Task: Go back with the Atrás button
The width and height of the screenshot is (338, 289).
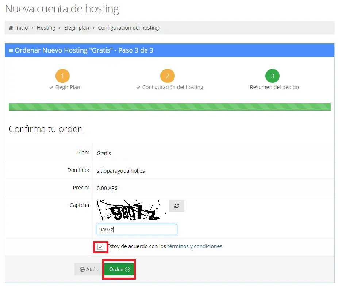Action: point(88,269)
